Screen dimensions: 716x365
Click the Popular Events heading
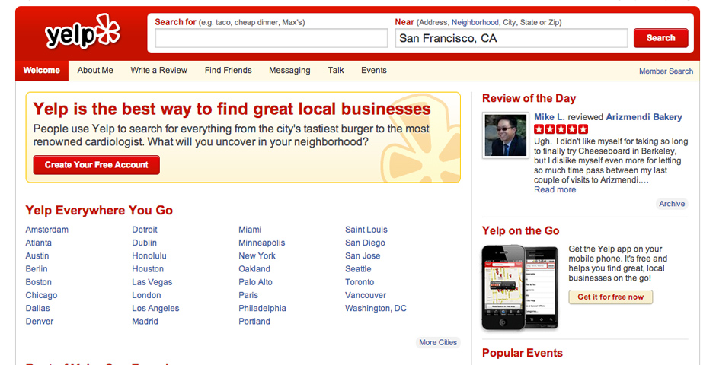coord(523,353)
